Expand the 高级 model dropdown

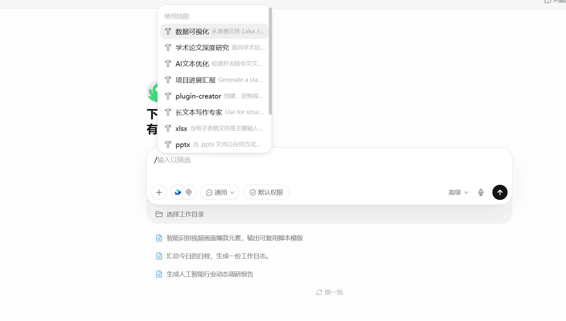pos(458,192)
